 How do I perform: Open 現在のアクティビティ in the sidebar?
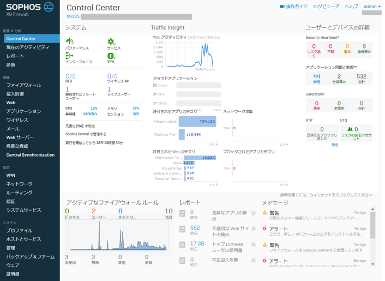pyautogui.click(x=28, y=47)
